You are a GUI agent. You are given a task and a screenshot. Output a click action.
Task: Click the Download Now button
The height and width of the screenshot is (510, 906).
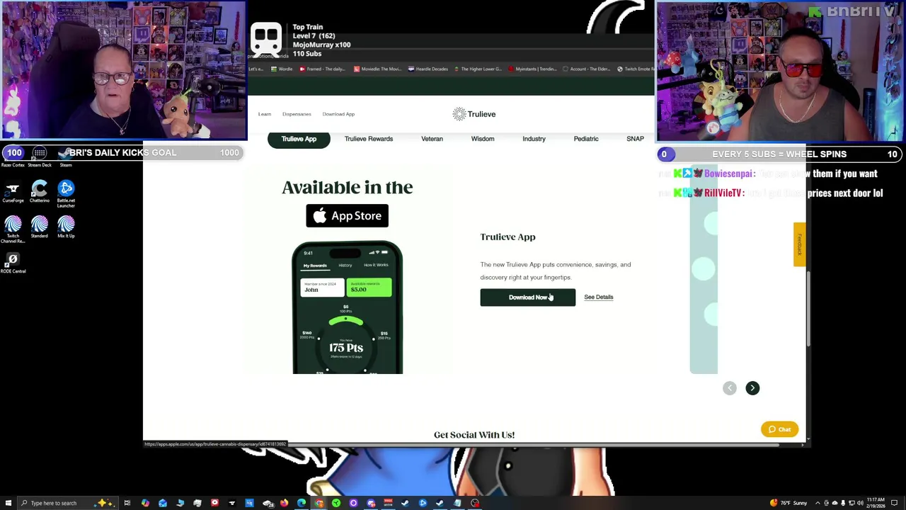(528, 297)
